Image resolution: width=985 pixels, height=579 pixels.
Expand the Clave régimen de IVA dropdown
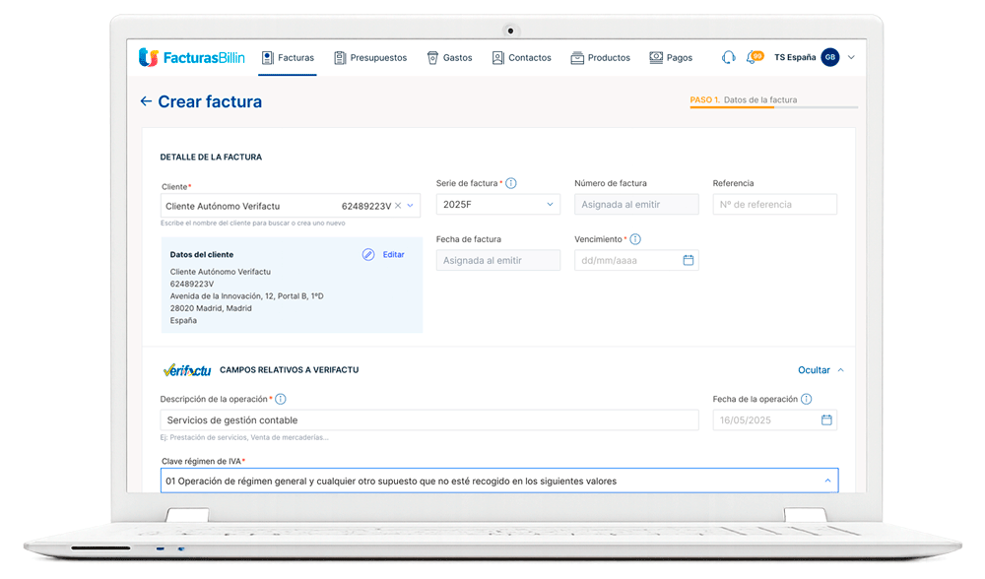point(826,482)
